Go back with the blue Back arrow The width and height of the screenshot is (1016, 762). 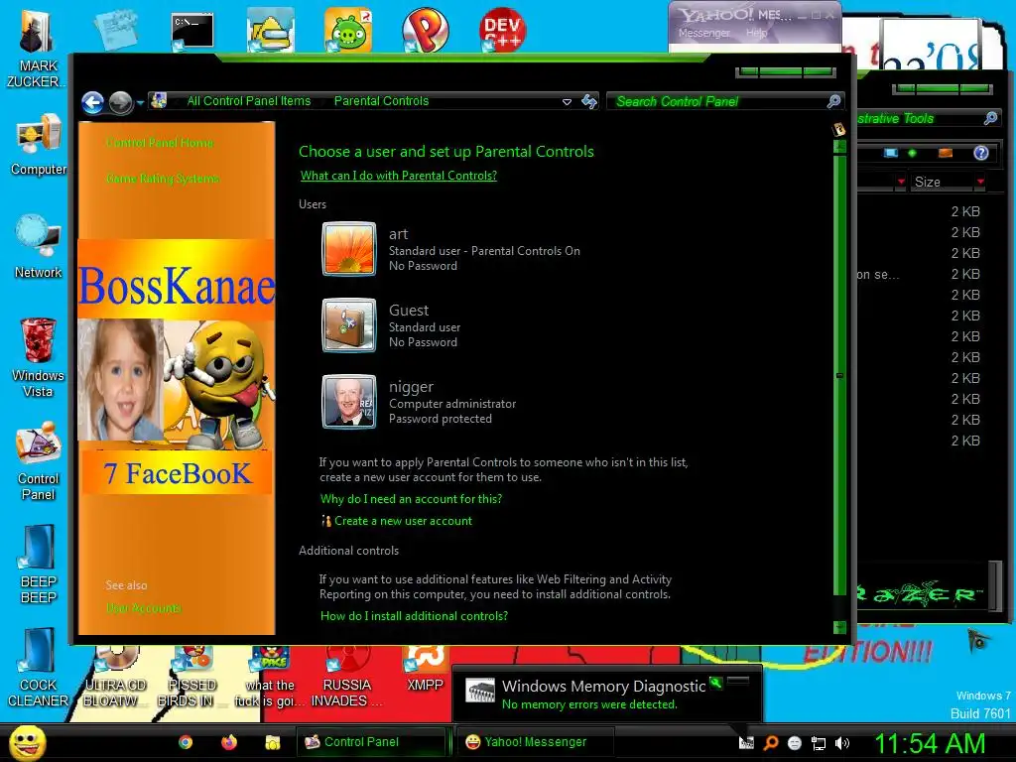[x=92, y=102]
